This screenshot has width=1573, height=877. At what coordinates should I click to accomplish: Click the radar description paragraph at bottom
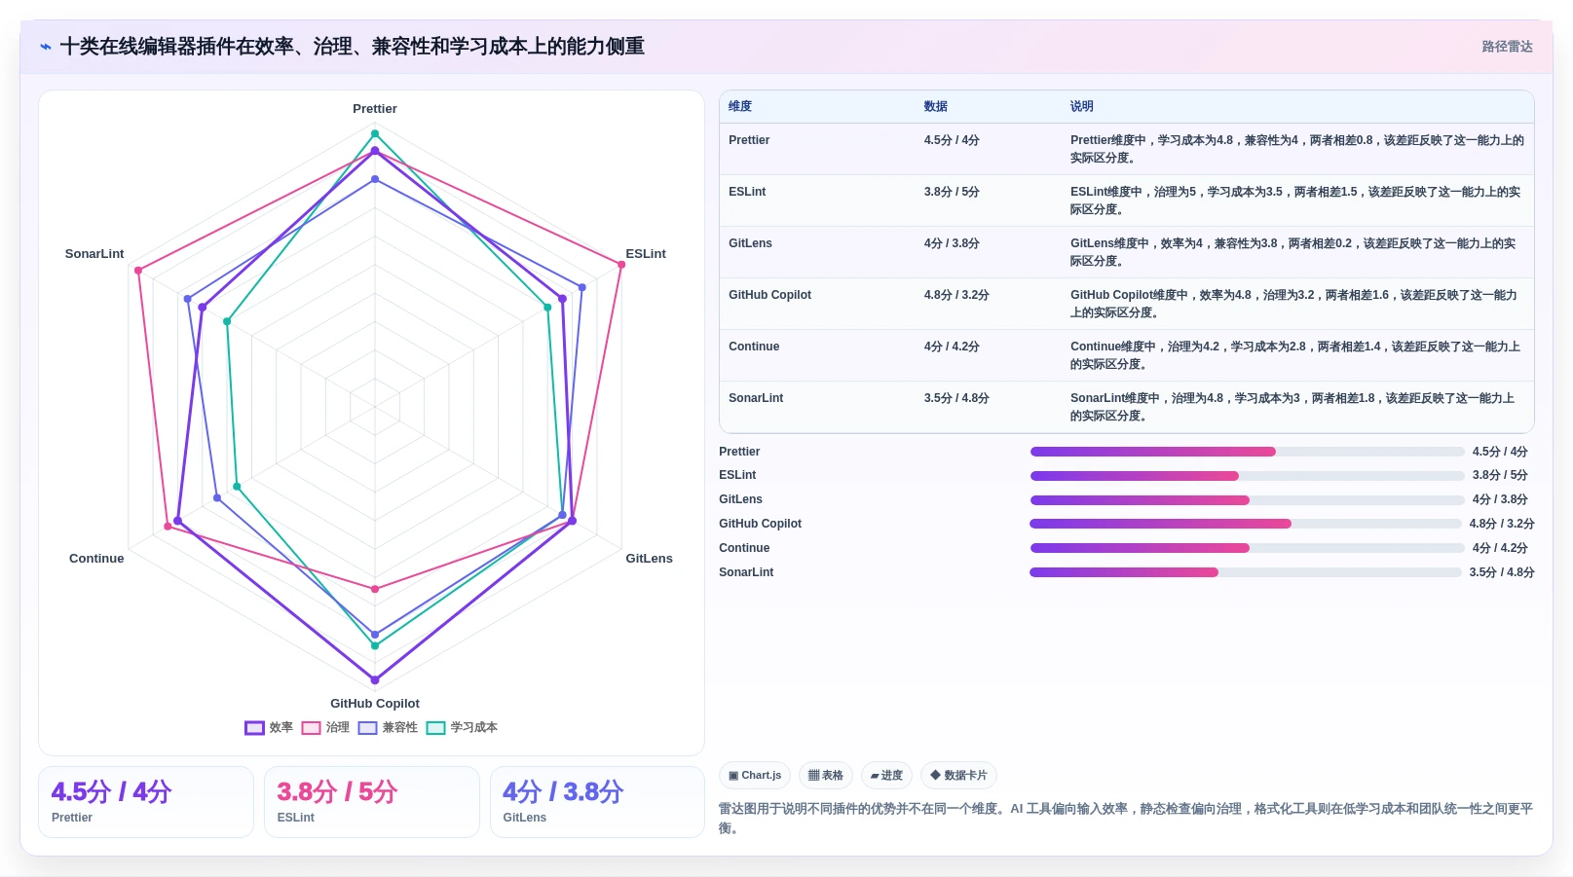click(1126, 819)
